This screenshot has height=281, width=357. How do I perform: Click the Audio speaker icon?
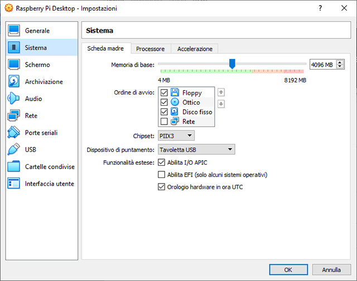[x=15, y=98]
